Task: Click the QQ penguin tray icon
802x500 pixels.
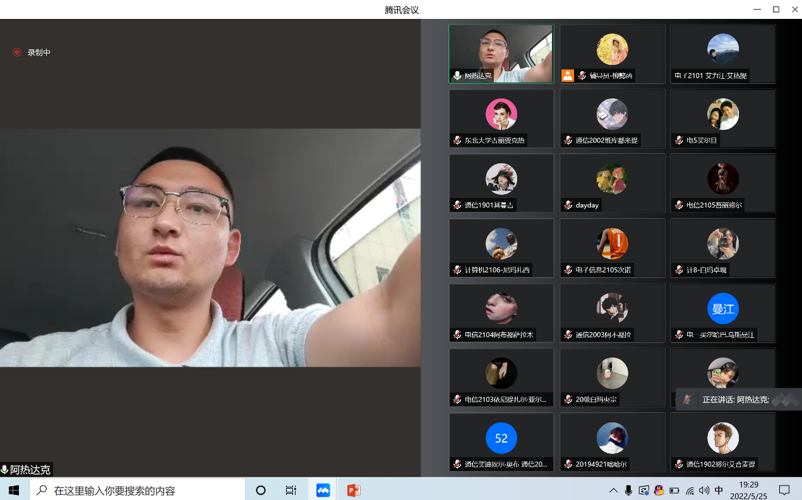Action: 659,490
